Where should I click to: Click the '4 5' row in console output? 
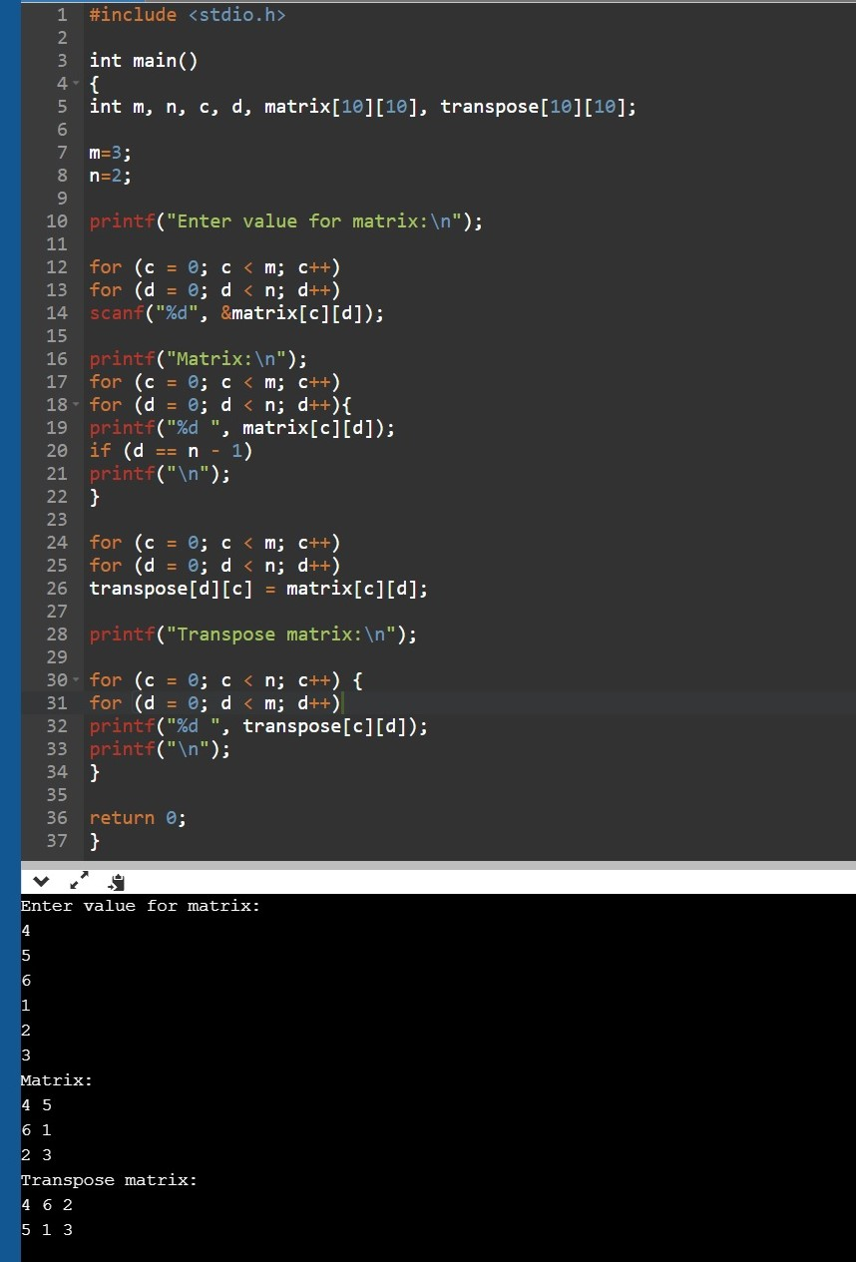pyautogui.click(x=36, y=1105)
